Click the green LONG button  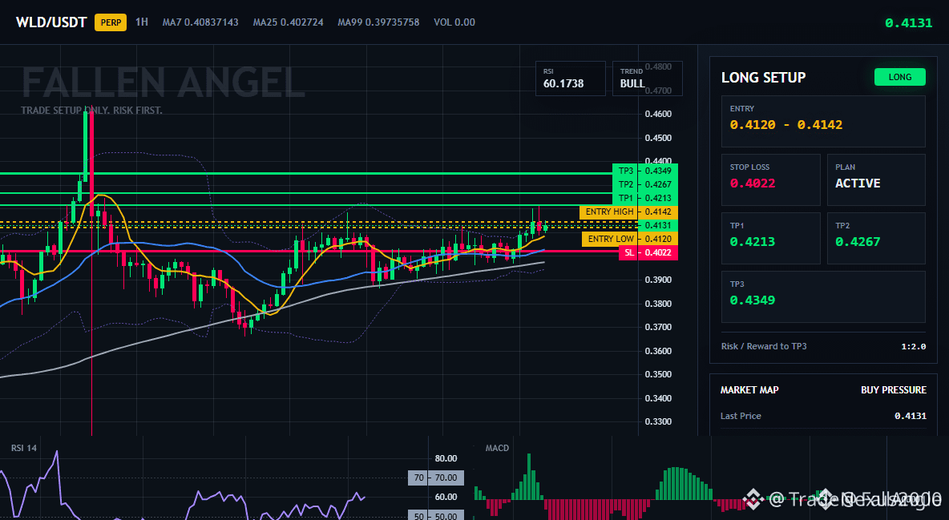pos(900,77)
